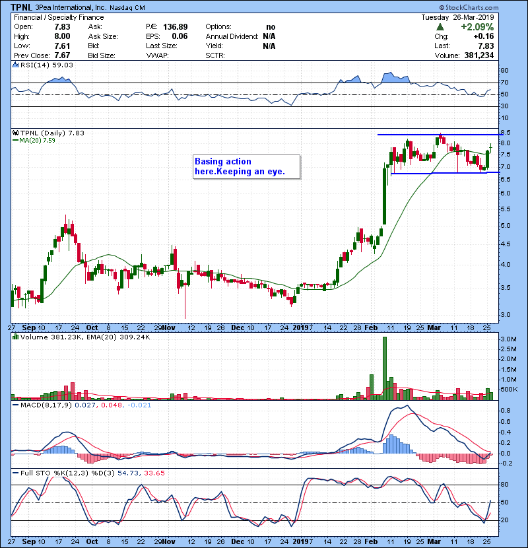
Task: Click the MACD histogram value -0.021
Action: click(x=139, y=405)
